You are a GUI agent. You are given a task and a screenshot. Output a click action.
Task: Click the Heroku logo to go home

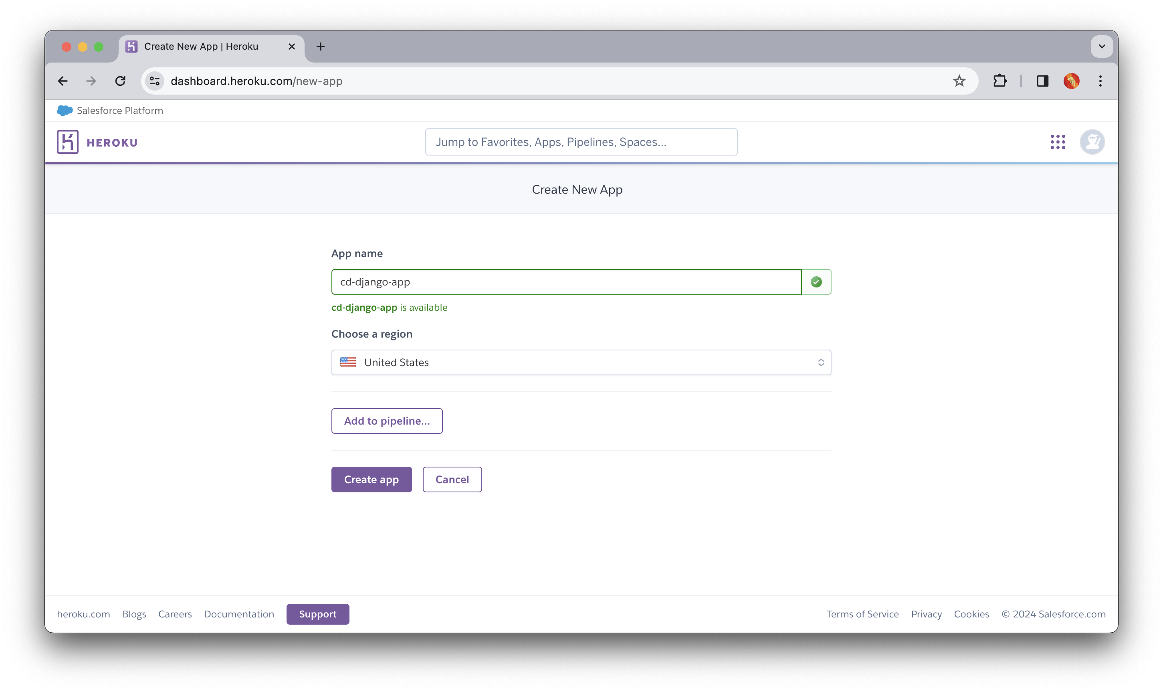97,141
